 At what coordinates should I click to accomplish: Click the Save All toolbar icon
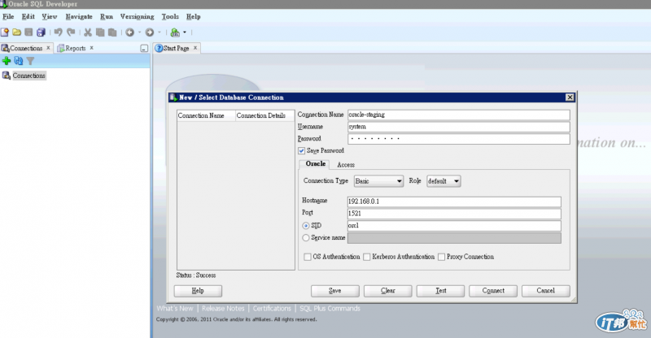point(41,32)
